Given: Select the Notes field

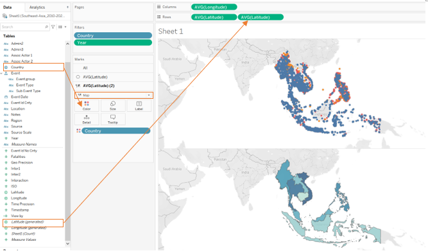Looking at the screenshot, I should [15, 115].
